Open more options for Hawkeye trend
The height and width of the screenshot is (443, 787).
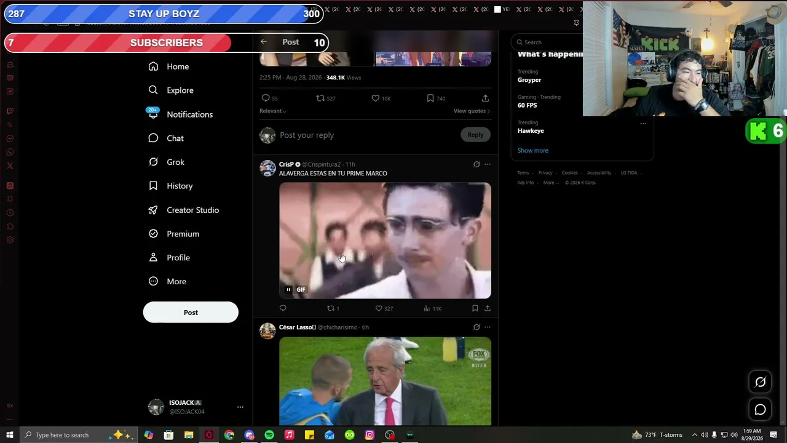643,124
